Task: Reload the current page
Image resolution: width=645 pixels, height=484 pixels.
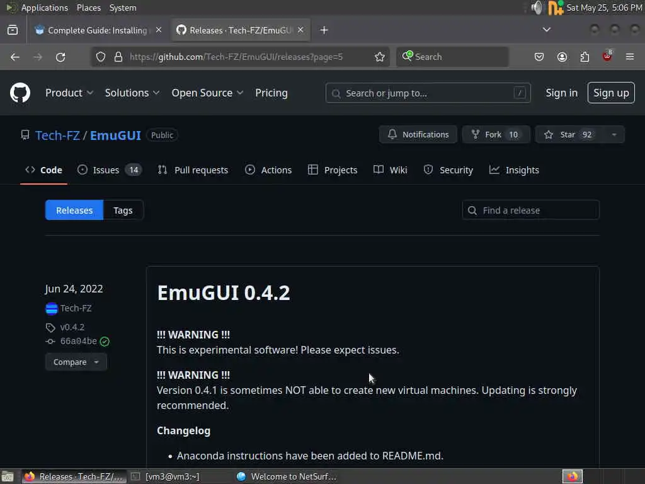Action: click(60, 57)
